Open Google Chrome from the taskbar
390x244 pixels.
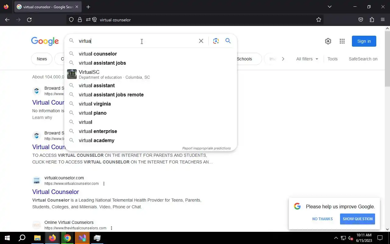click(x=67, y=238)
